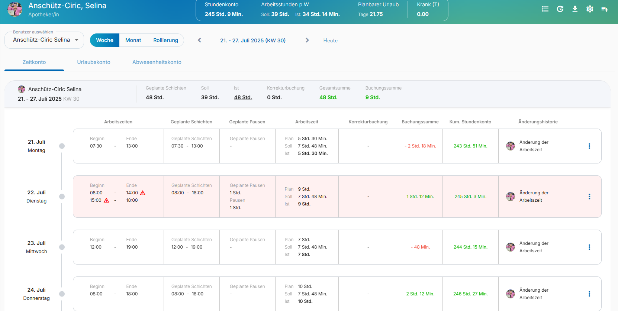Go to next week with right arrow

(307, 40)
